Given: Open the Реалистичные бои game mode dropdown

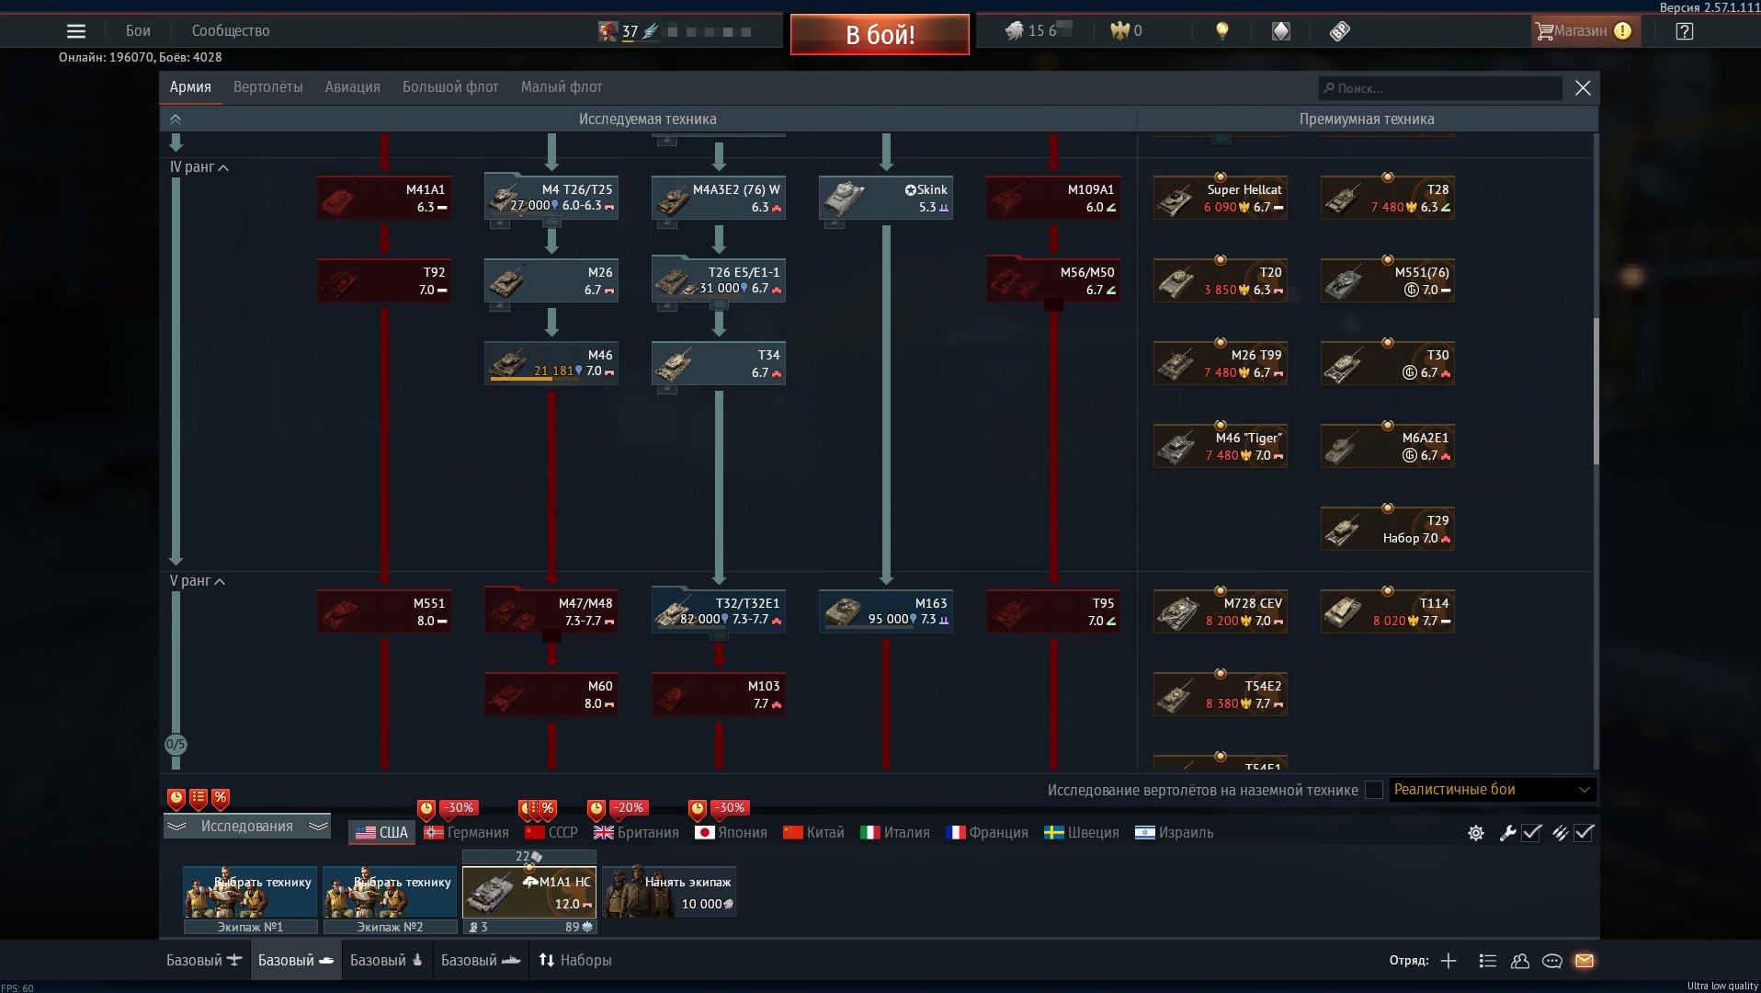Looking at the screenshot, I should pyautogui.click(x=1492, y=790).
